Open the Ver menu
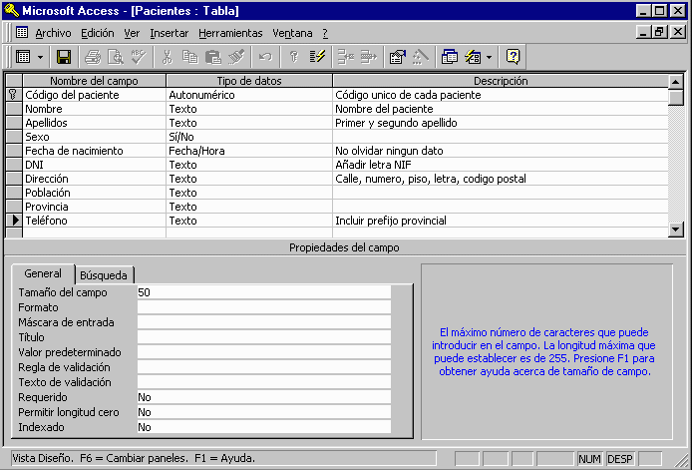Screen dimensions: 692x470 coord(132,33)
